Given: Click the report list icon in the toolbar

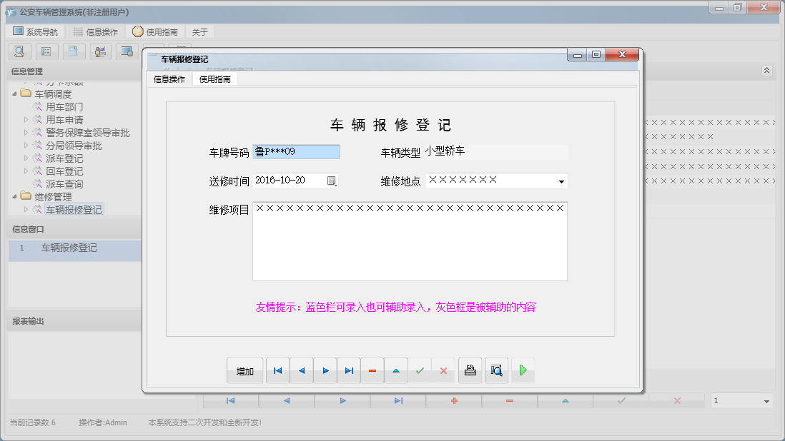Looking at the screenshot, I should click(46, 51).
